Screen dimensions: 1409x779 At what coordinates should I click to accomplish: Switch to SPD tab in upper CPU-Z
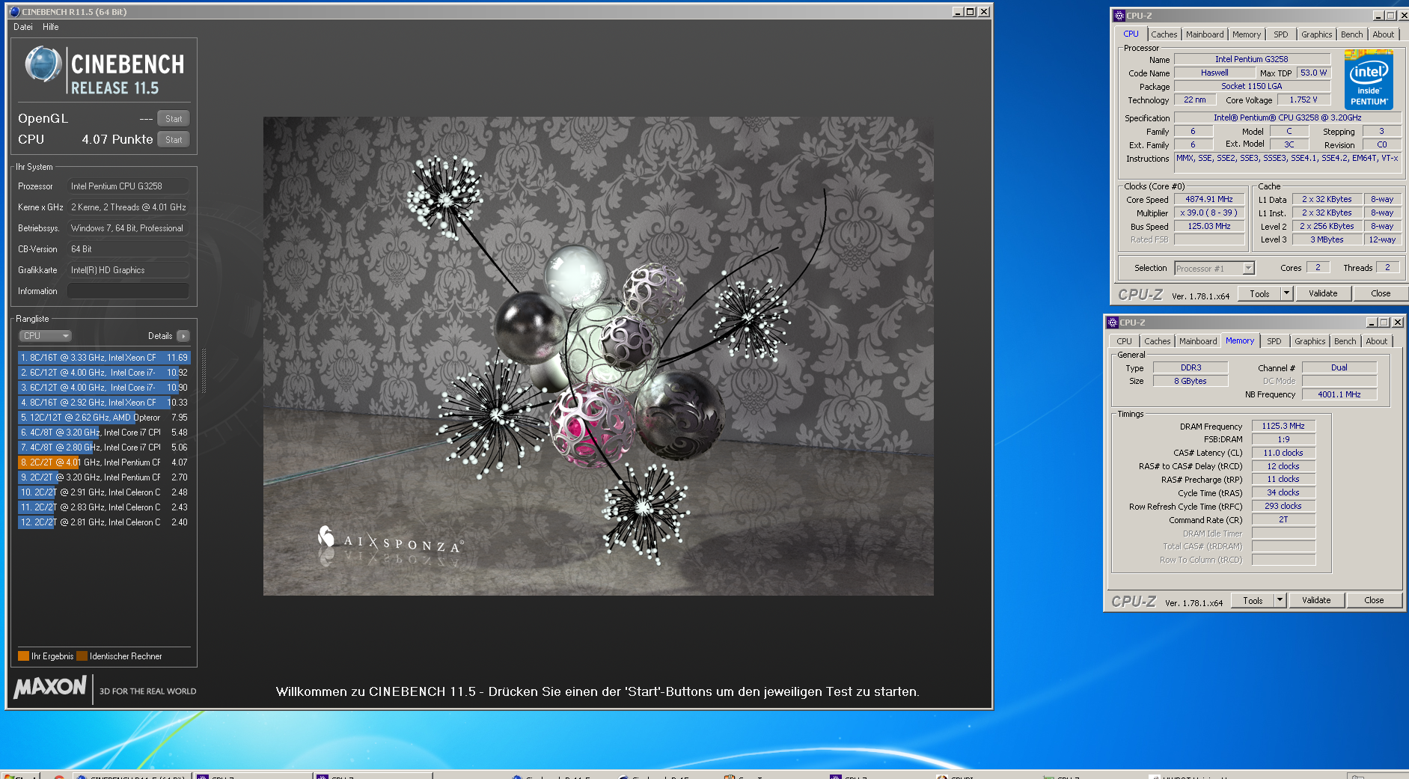click(x=1281, y=34)
